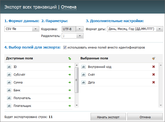This screenshot has height=122, width=165.
Task: Remove Счёт field with red cross
Action: [x=154, y=74]
